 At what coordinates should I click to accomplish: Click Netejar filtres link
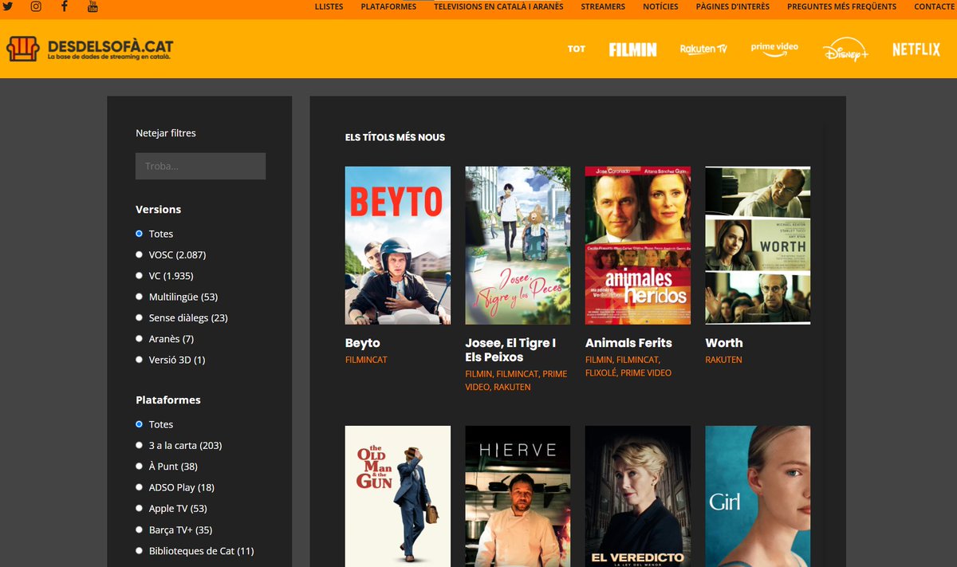[166, 133]
